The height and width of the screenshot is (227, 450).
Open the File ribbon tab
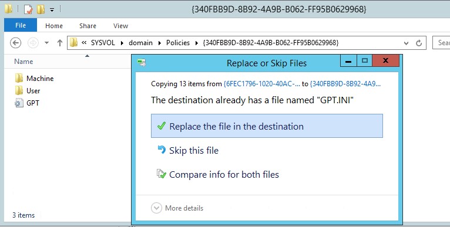click(x=21, y=25)
